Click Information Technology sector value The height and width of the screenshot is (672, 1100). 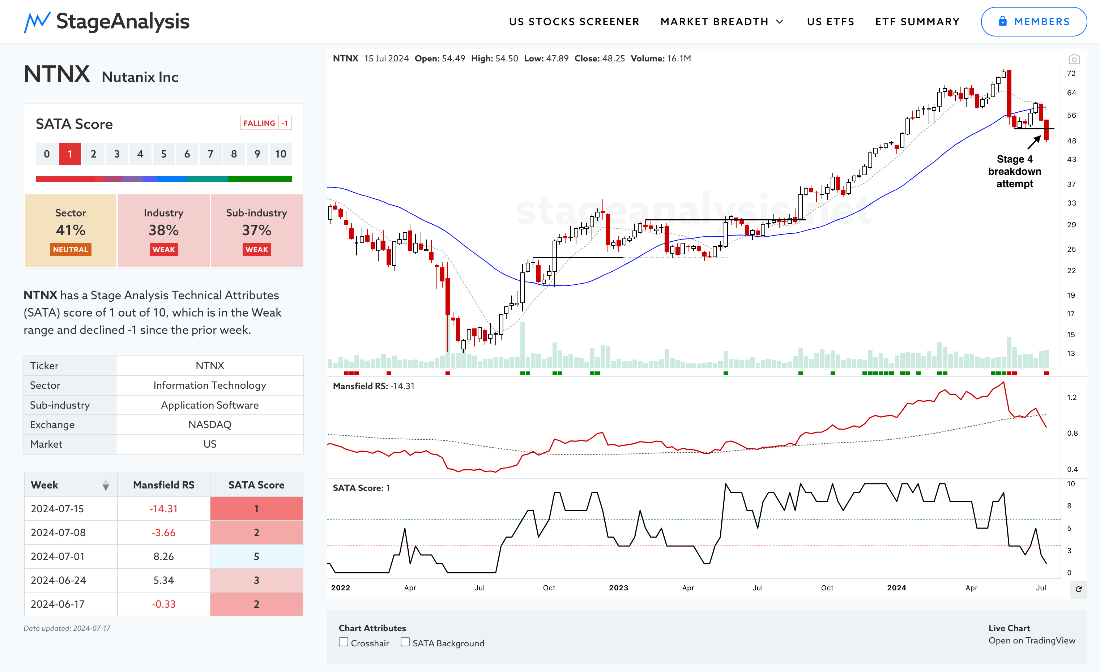[210, 385]
